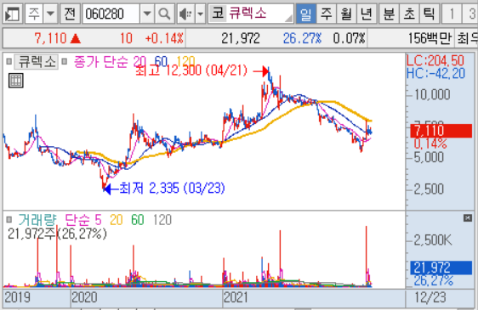
Task: Click the interval 1 button
Action: (452, 14)
